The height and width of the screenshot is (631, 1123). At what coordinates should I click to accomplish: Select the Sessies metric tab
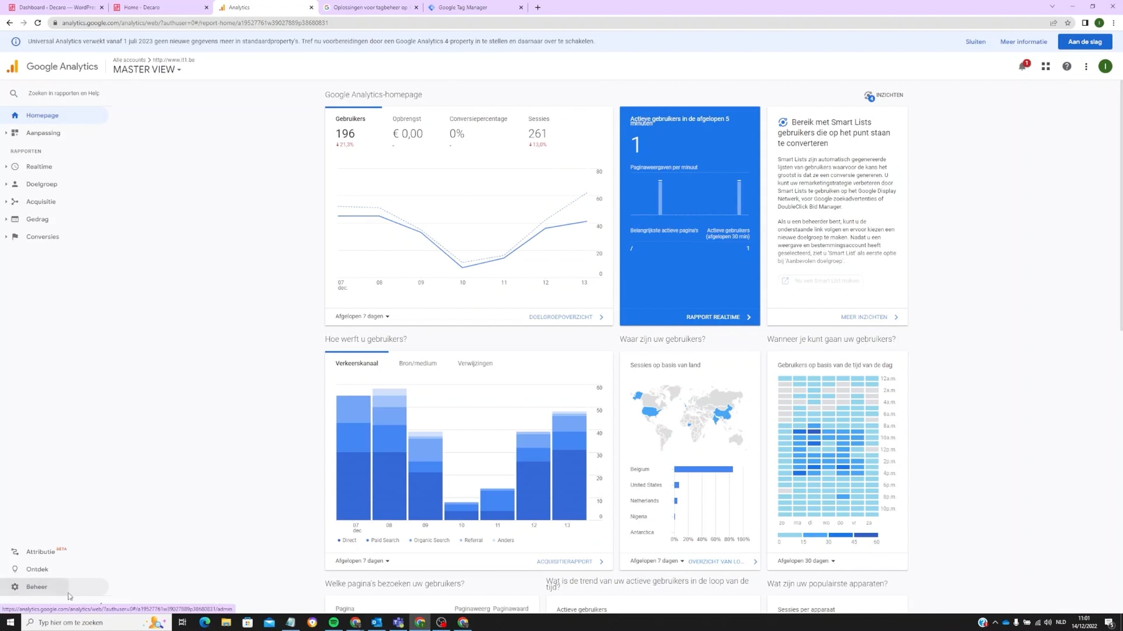539,132
